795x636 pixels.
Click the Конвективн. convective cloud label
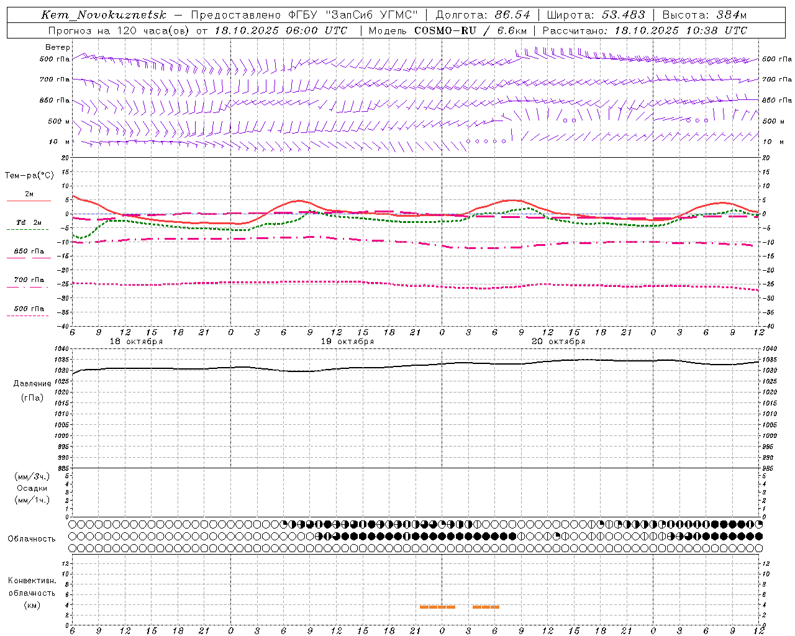(x=32, y=581)
